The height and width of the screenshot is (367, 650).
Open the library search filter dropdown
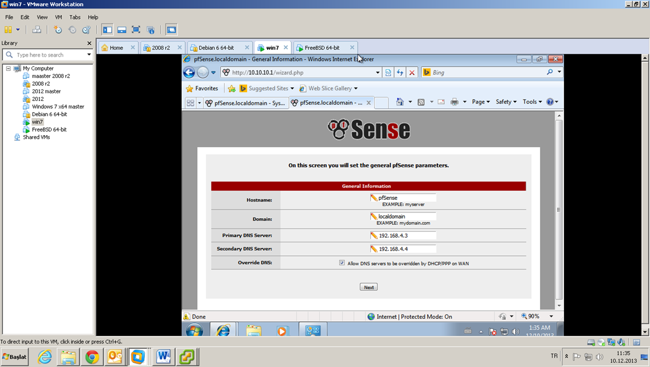click(89, 54)
